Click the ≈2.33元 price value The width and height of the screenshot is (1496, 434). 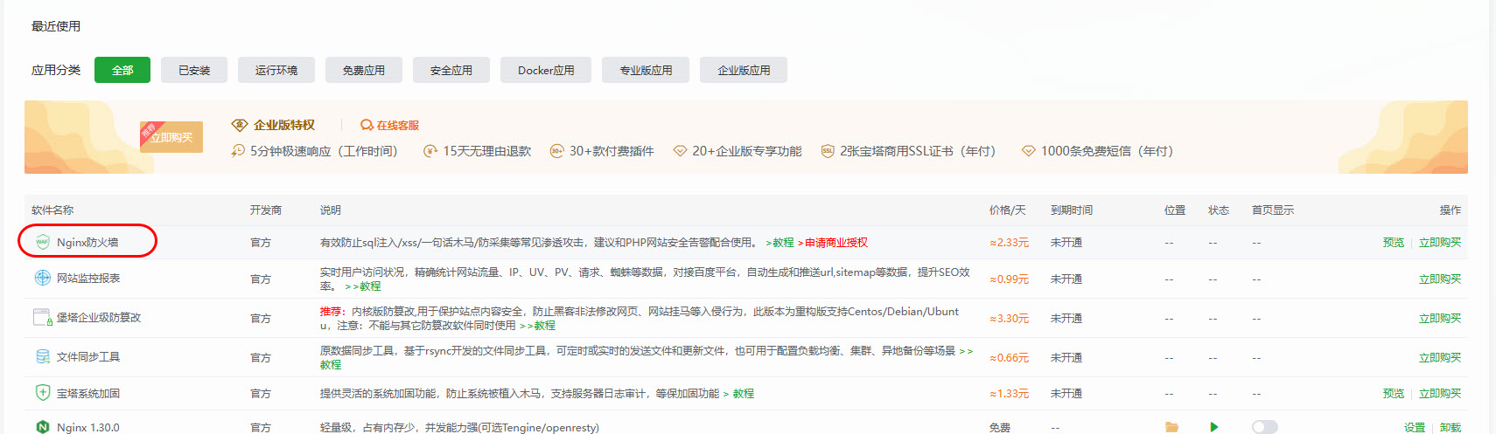(x=1009, y=242)
